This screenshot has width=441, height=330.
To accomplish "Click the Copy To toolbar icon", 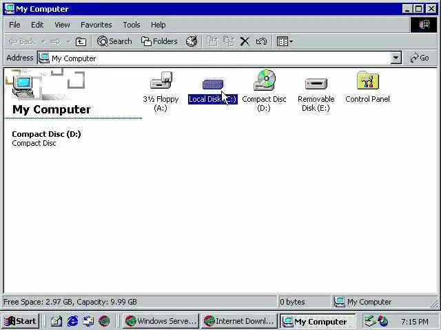I will (x=229, y=41).
